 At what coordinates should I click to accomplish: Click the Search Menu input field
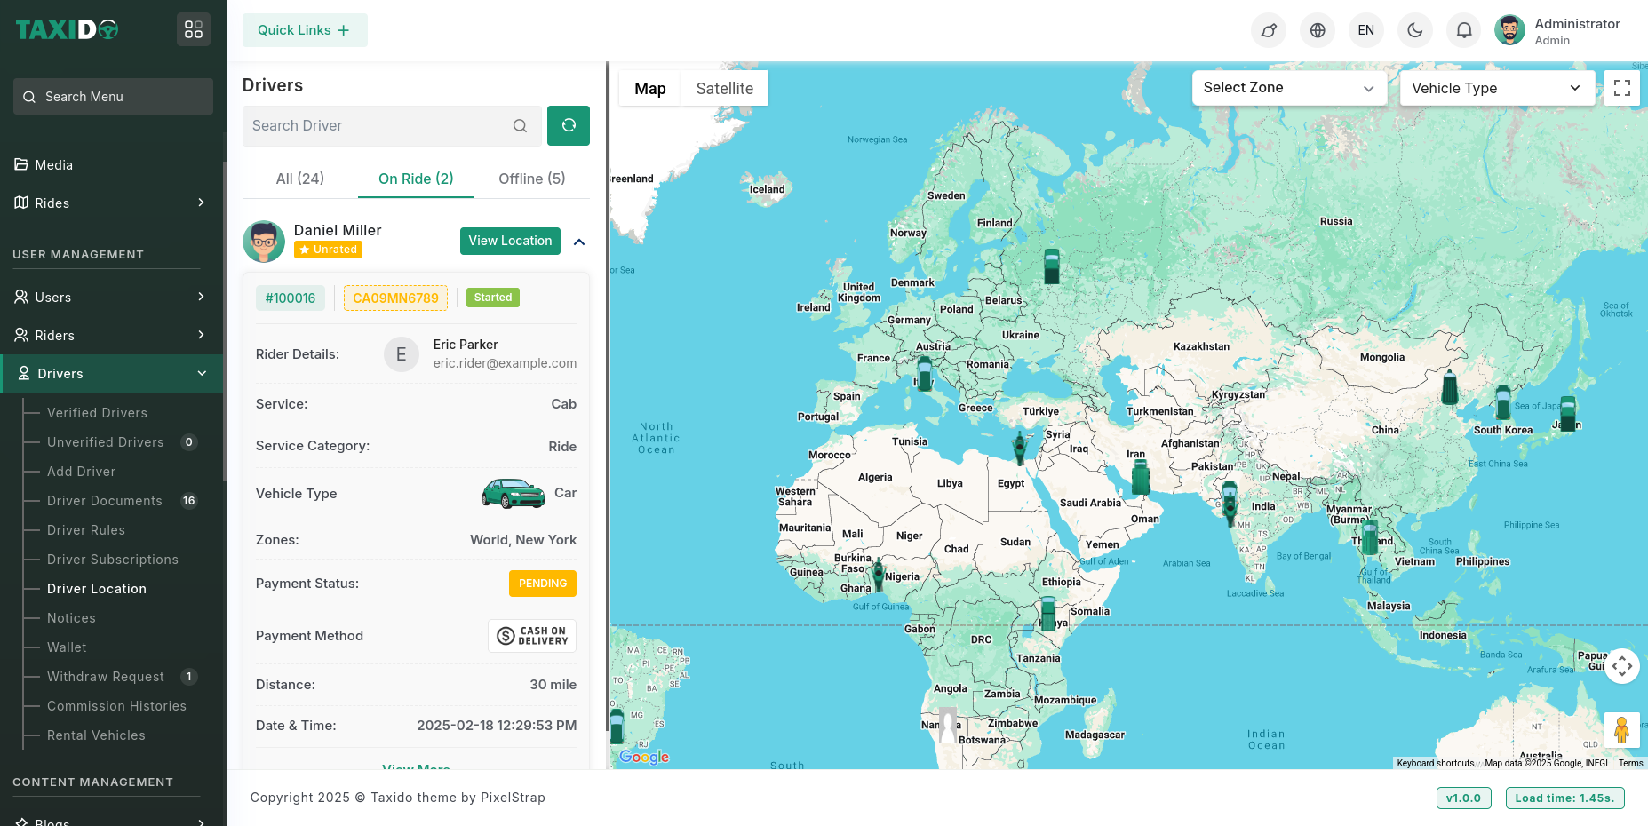point(114,97)
